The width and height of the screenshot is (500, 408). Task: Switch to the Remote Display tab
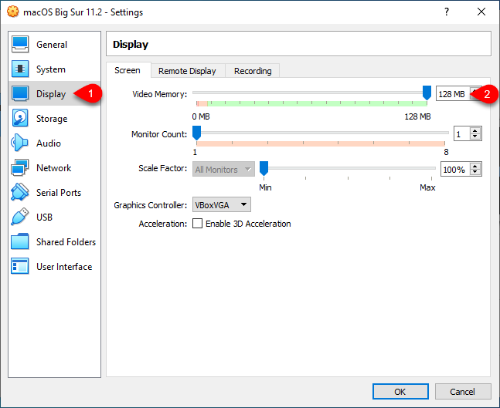[187, 71]
